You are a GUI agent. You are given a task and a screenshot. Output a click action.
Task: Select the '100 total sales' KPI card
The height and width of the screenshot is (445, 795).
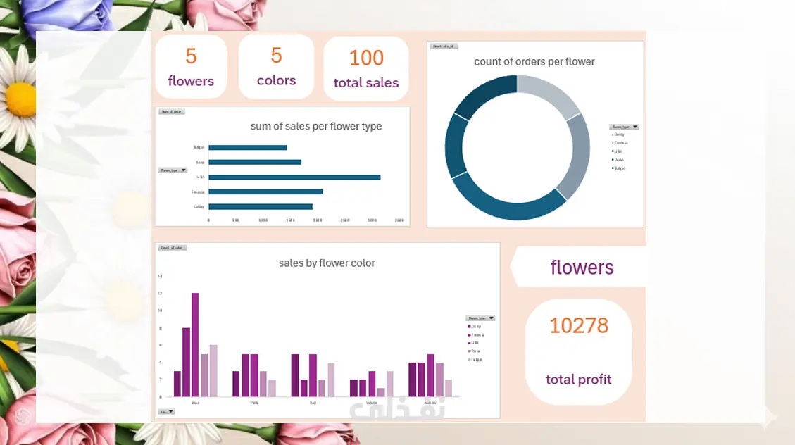click(366, 69)
